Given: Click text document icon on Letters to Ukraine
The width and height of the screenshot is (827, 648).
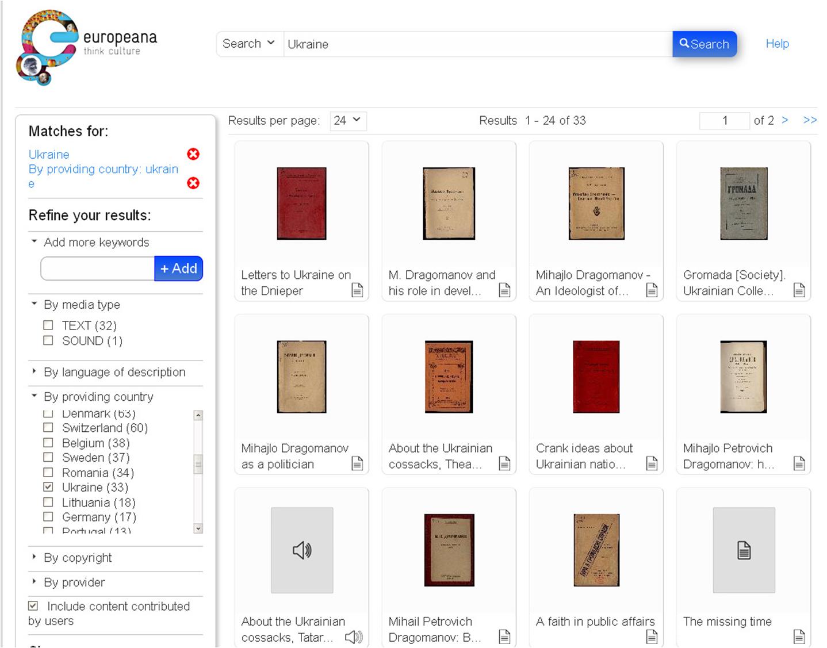Looking at the screenshot, I should click(357, 290).
